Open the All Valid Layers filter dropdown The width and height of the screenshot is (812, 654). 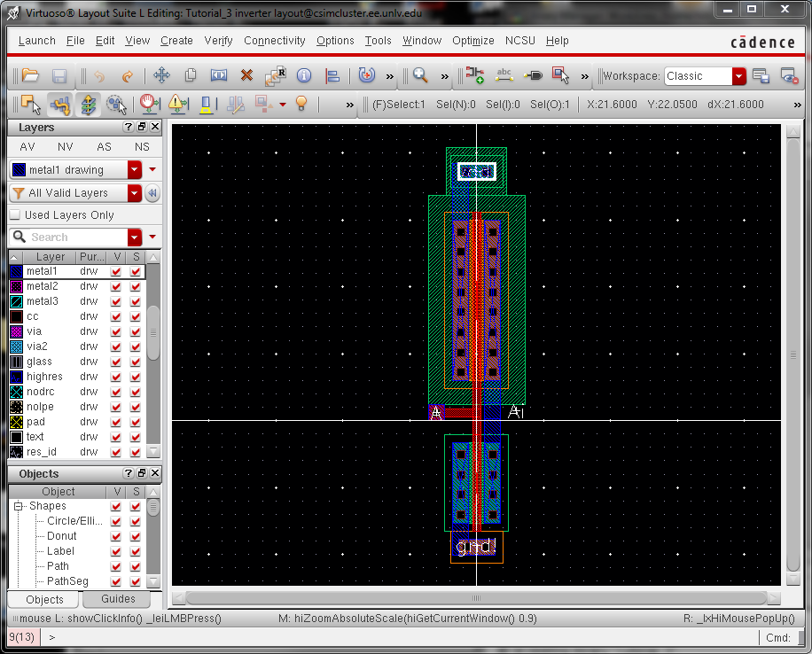pyautogui.click(x=135, y=193)
